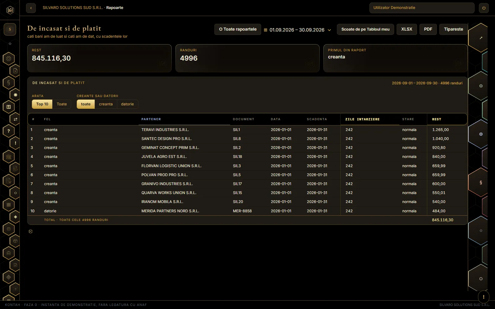
Task: Switch row display to Top 10
Action: 42,104
